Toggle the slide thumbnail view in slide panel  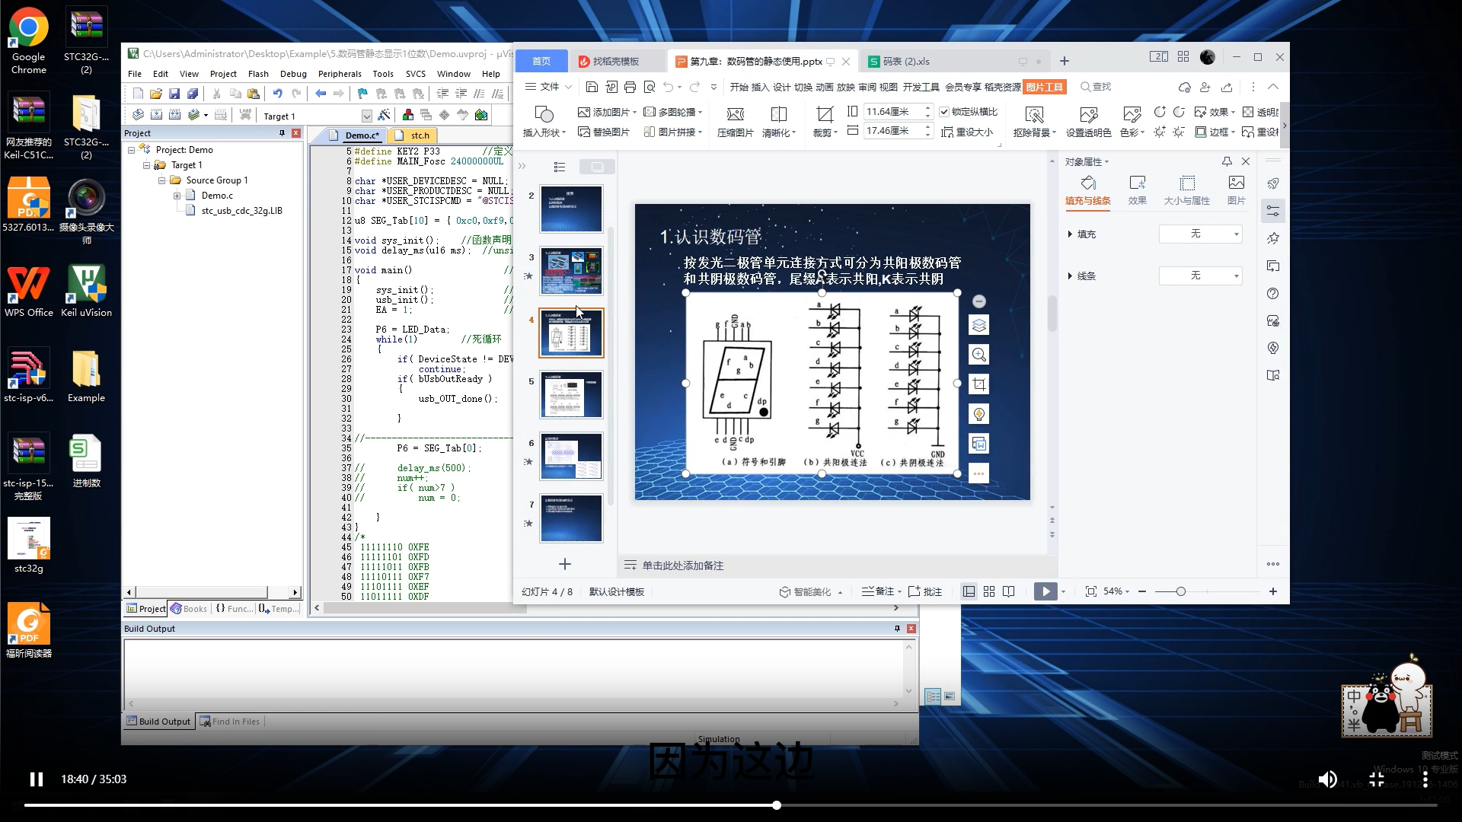pos(597,167)
